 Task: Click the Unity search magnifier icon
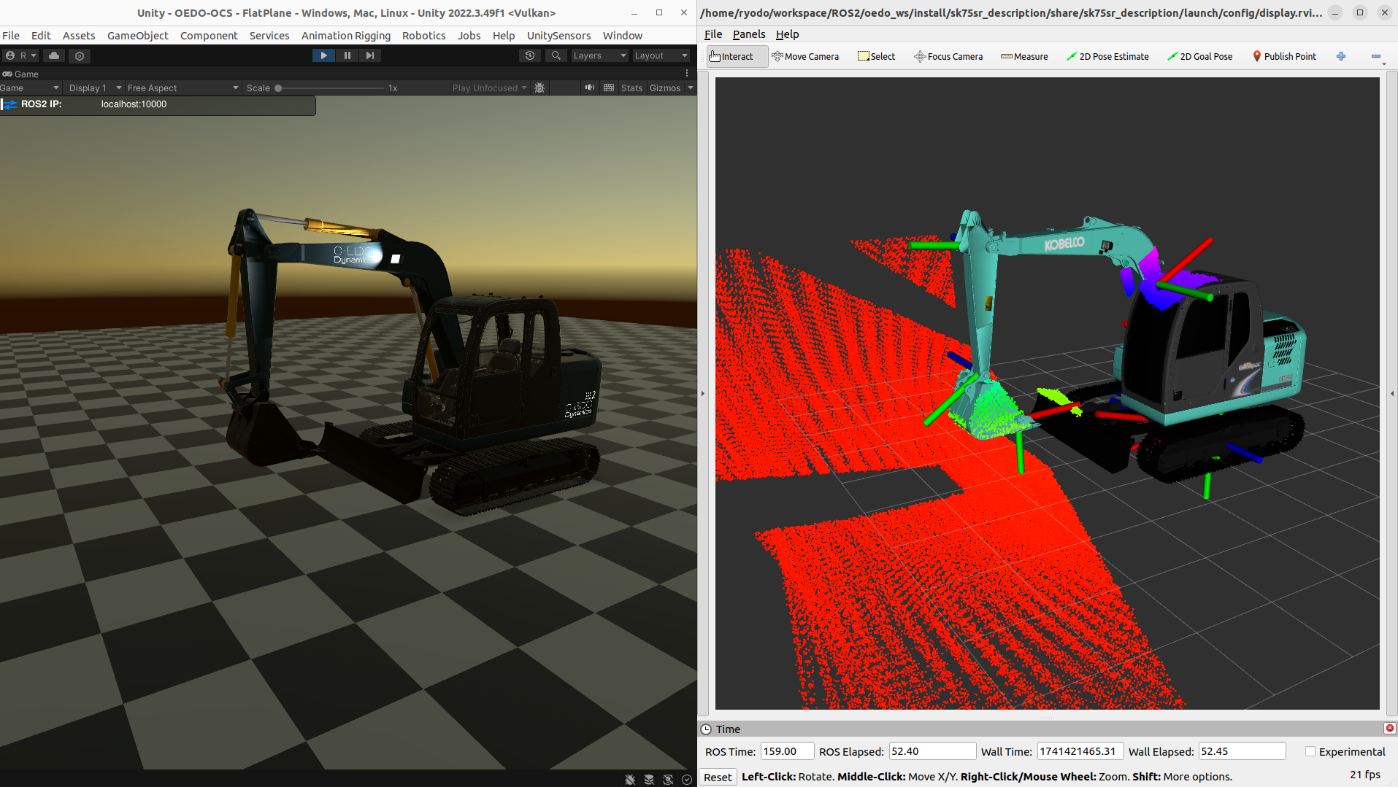(x=556, y=55)
